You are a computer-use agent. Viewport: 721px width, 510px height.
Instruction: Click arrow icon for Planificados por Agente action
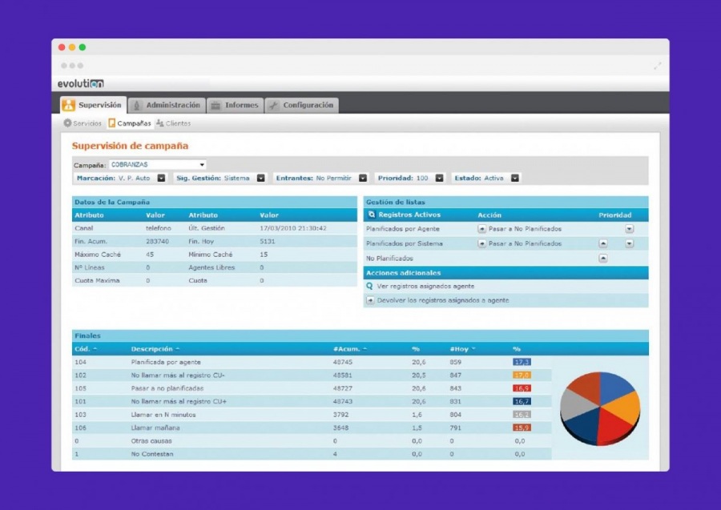tap(481, 229)
